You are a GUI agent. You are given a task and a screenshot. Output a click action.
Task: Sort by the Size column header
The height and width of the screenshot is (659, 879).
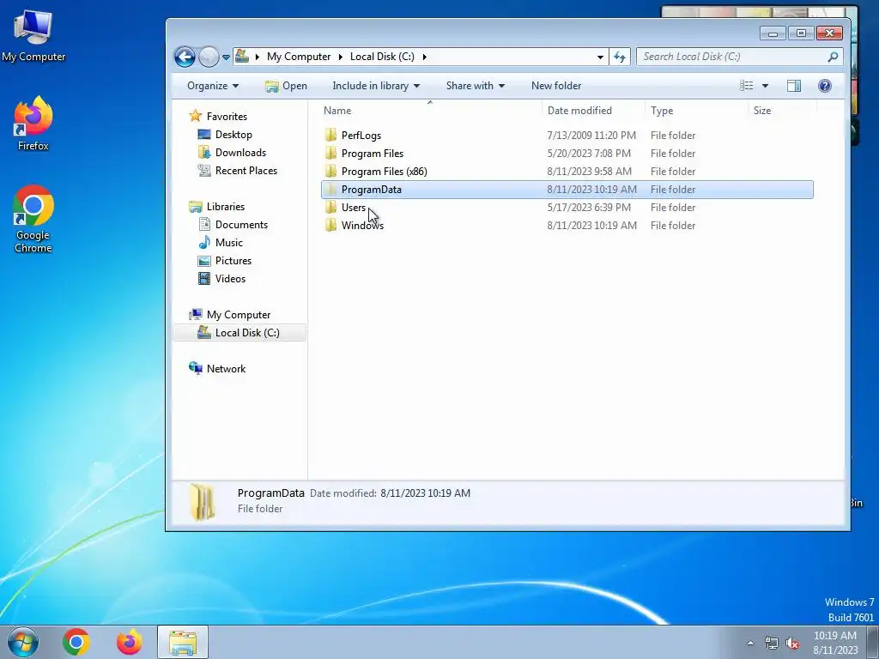782,111
